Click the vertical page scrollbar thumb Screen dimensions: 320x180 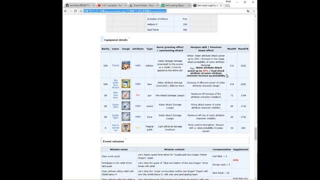click(255, 134)
